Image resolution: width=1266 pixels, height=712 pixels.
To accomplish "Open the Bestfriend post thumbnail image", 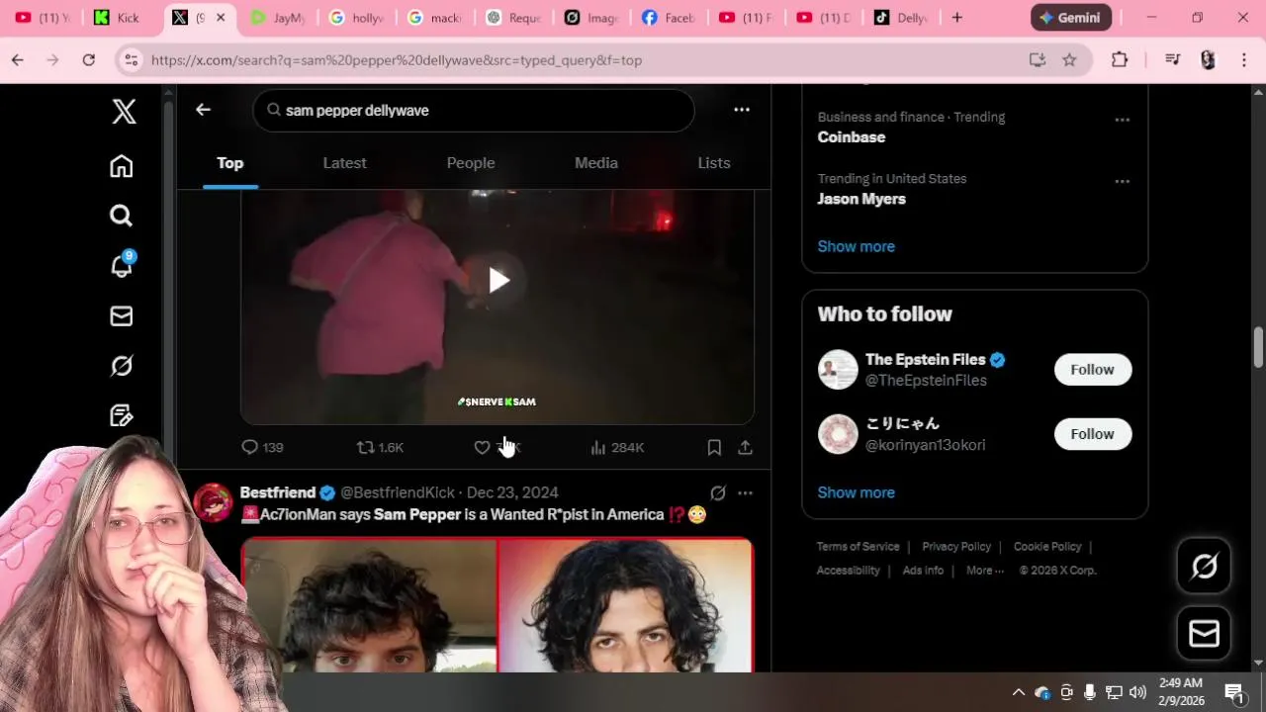I will (x=497, y=605).
